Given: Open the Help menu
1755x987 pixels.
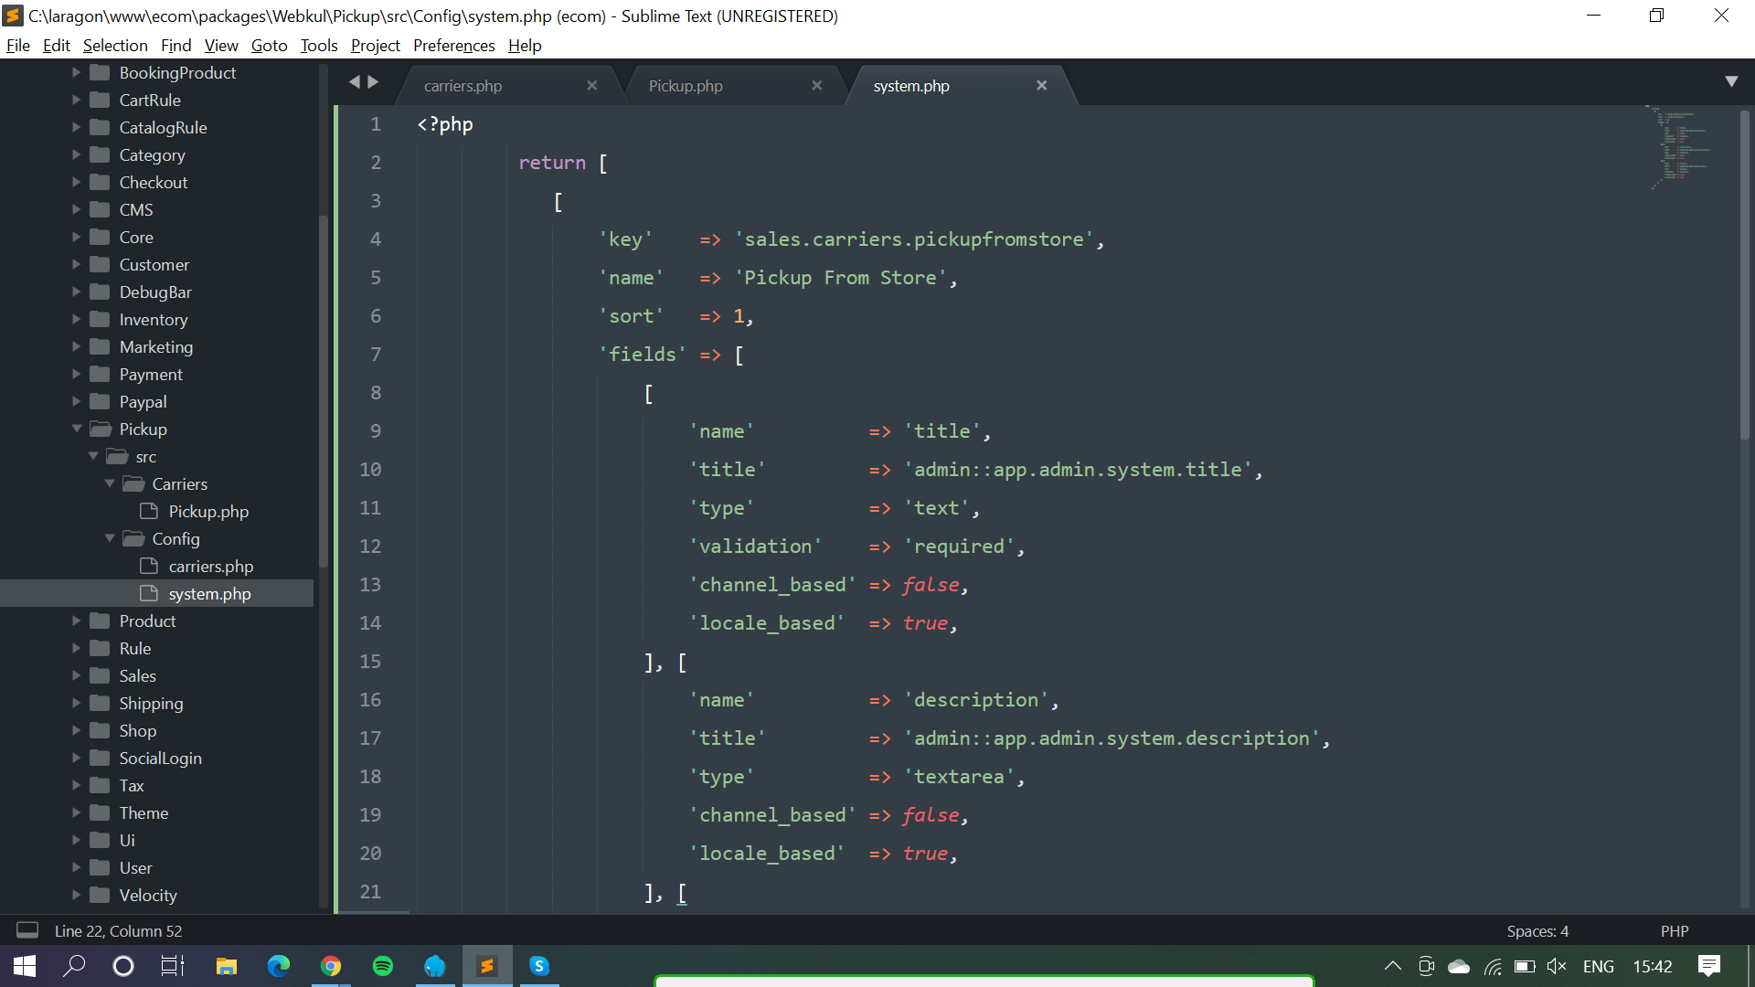Looking at the screenshot, I should (525, 46).
